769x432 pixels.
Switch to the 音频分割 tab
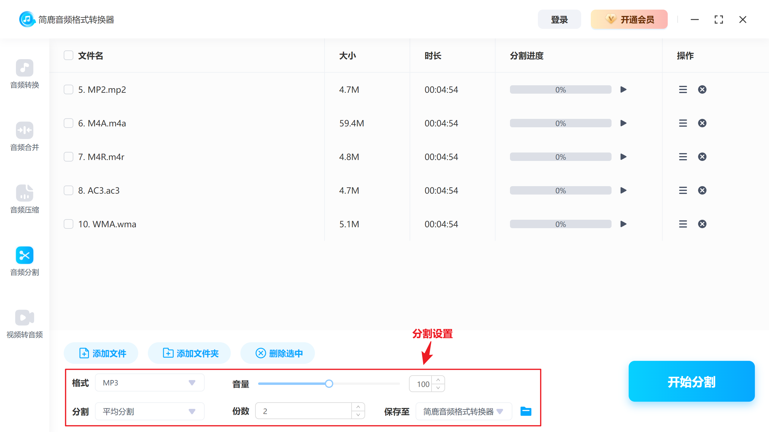pos(25,261)
